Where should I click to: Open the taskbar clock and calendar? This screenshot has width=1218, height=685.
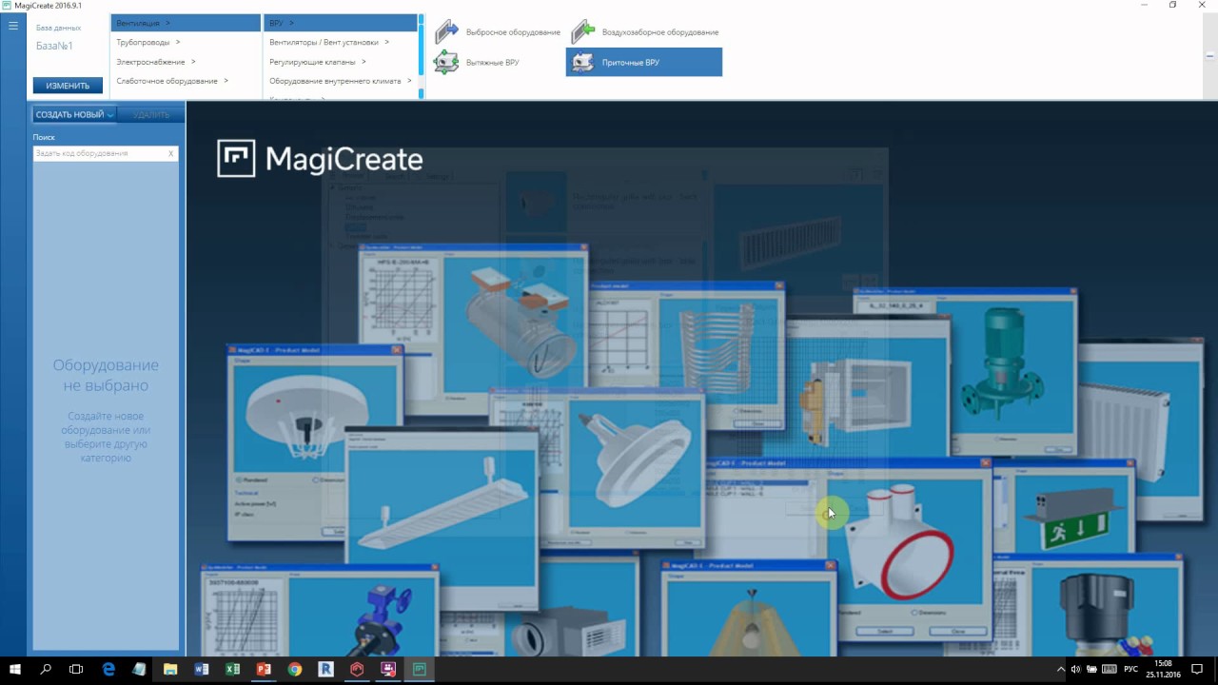pos(1163,670)
